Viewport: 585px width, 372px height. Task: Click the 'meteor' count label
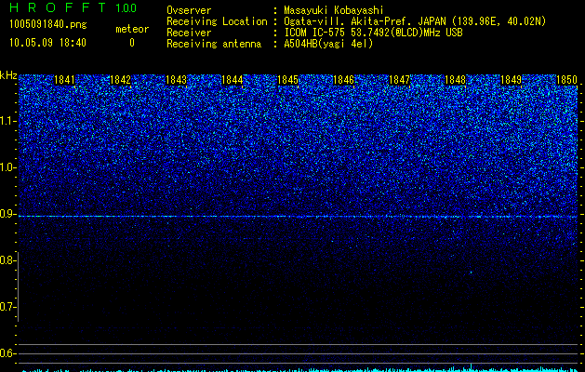132,29
